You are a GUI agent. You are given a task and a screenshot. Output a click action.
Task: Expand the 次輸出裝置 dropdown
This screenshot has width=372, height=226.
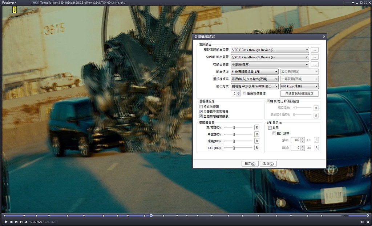tap(270, 64)
